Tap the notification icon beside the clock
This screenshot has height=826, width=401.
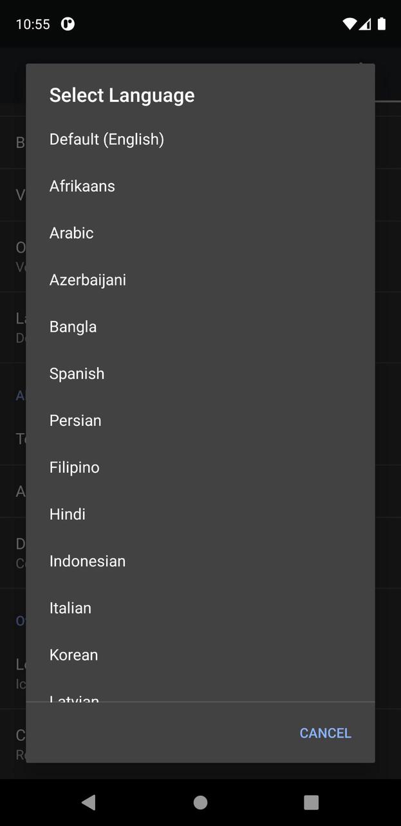click(68, 24)
